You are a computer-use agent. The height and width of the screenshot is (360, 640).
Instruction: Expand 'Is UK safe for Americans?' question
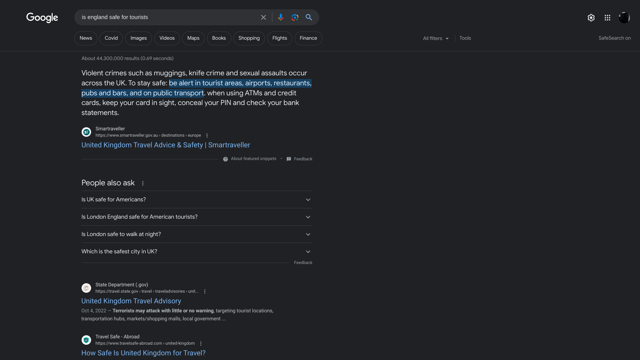point(197,200)
